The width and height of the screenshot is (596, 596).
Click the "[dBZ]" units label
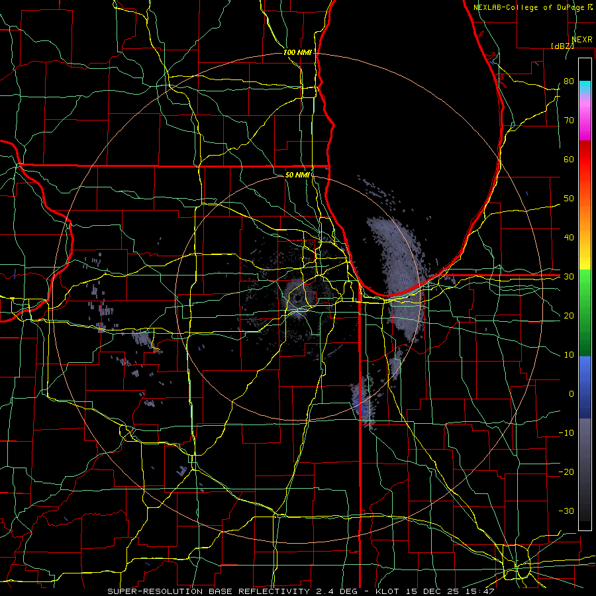[562, 46]
